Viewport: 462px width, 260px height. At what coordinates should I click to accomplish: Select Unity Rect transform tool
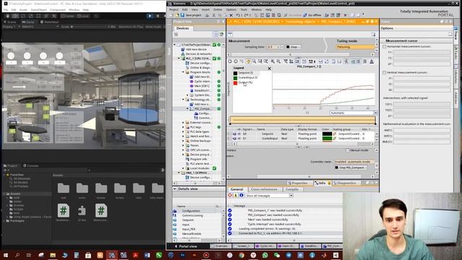[x=38, y=16]
